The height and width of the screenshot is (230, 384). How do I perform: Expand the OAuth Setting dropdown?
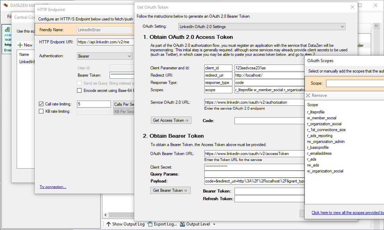[x=342, y=27]
